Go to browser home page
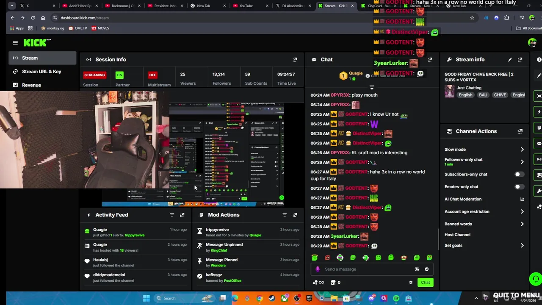Viewport: 542px width, 305px height. pos(43,18)
